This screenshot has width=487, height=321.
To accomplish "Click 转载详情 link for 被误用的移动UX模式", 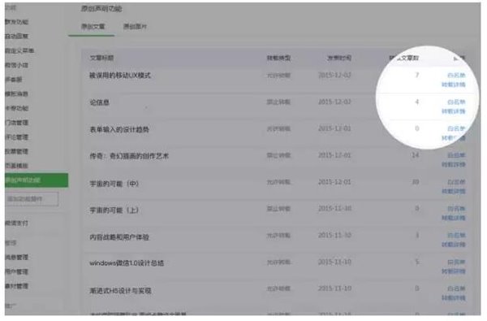I will pyautogui.click(x=454, y=85).
